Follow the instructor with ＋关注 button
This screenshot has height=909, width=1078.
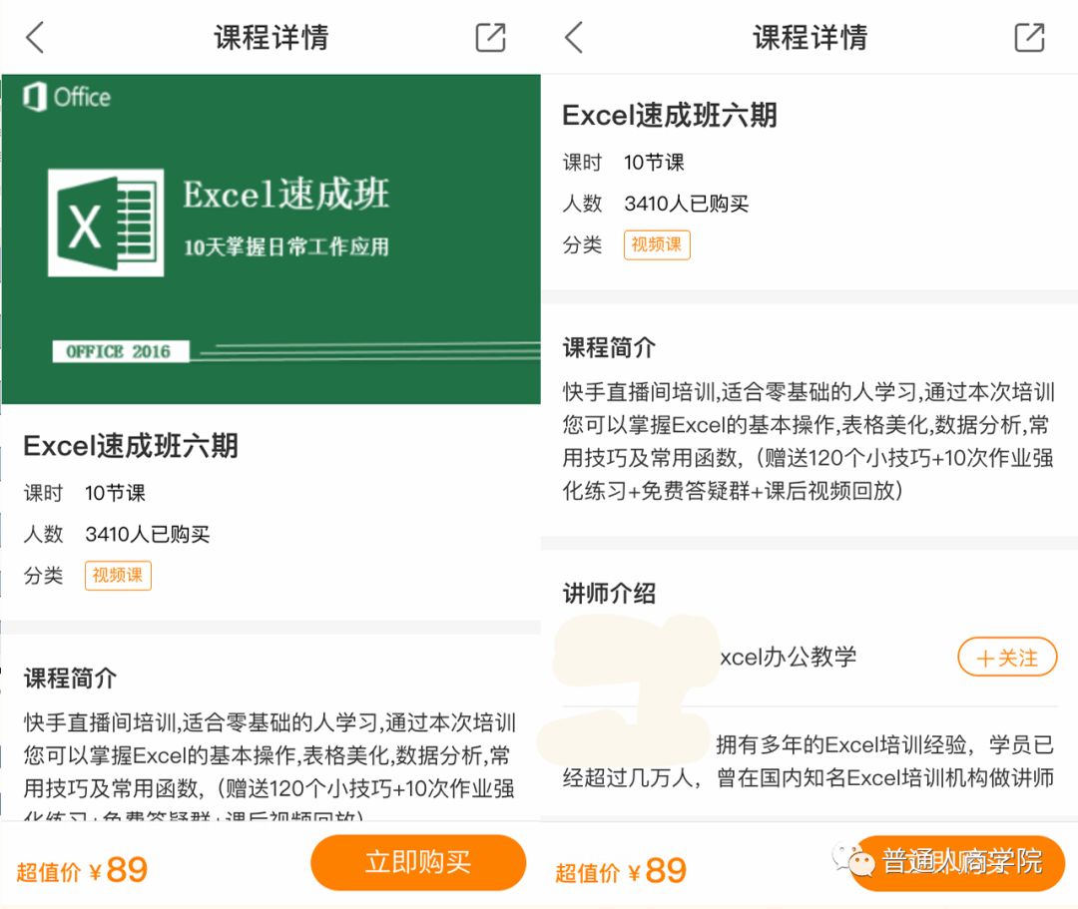1007,658
